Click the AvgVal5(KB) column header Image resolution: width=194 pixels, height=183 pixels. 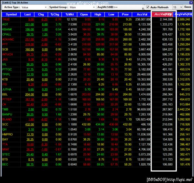pos(183,14)
